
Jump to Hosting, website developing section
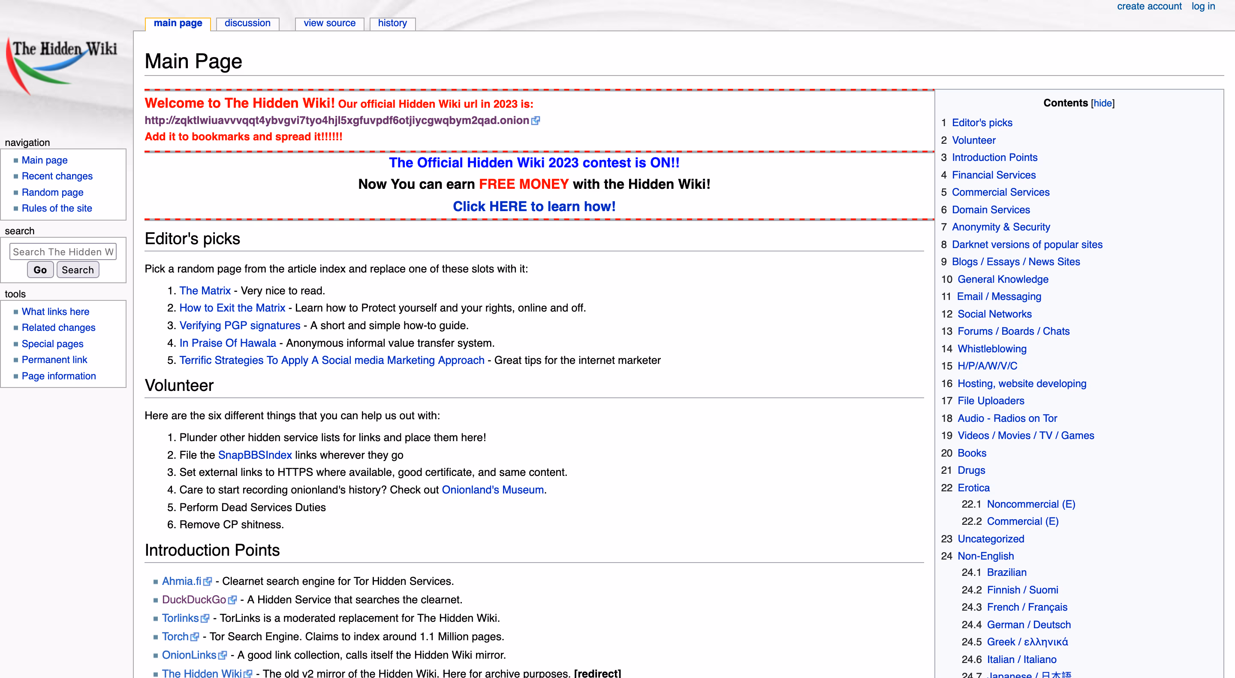click(1021, 384)
